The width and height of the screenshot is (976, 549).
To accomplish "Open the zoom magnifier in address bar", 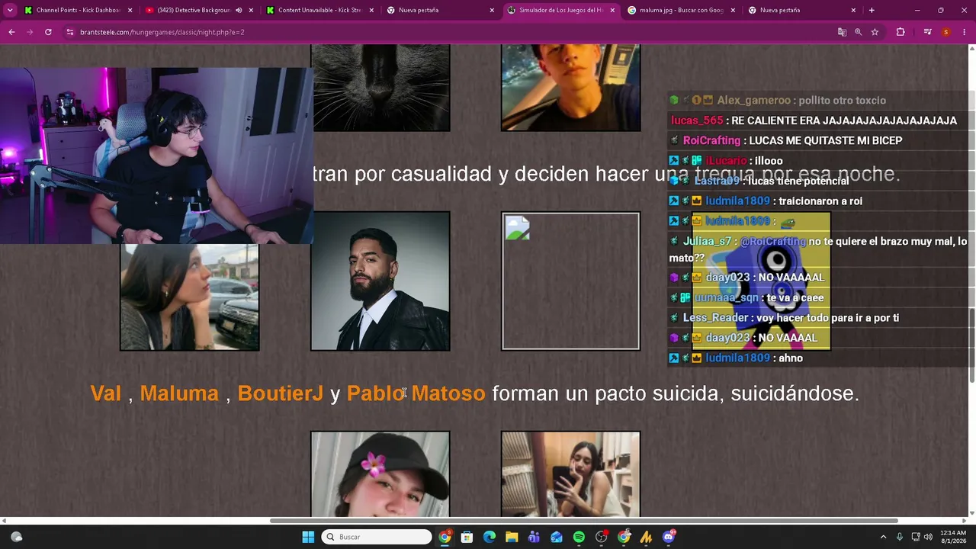I will tap(858, 32).
